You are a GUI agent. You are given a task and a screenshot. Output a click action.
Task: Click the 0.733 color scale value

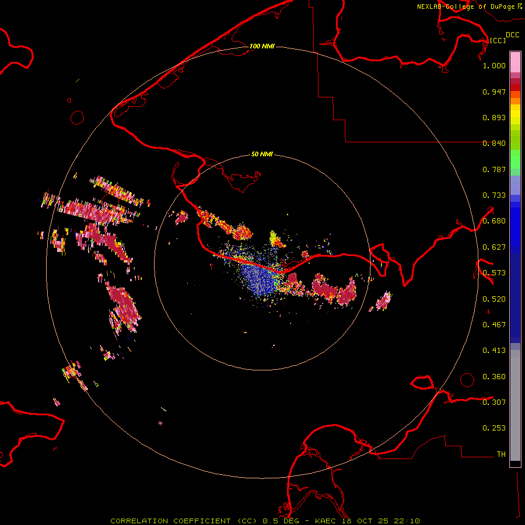(494, 195)
